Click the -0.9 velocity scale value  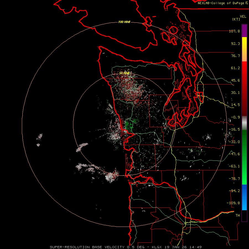235,117
